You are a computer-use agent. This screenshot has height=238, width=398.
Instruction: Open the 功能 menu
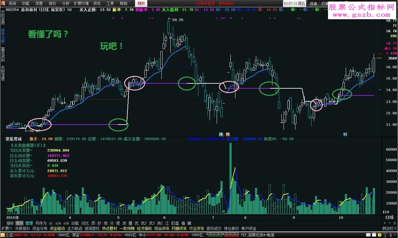click(x=26, y=3)
